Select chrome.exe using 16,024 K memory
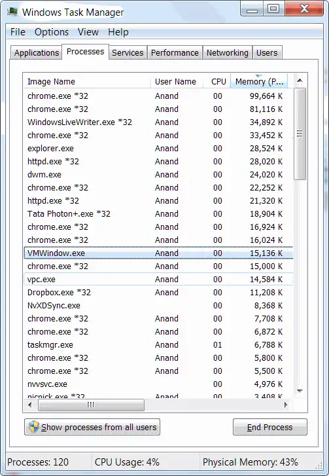The height and width of the screenshot is (476, 329). (x=158, y=240)
